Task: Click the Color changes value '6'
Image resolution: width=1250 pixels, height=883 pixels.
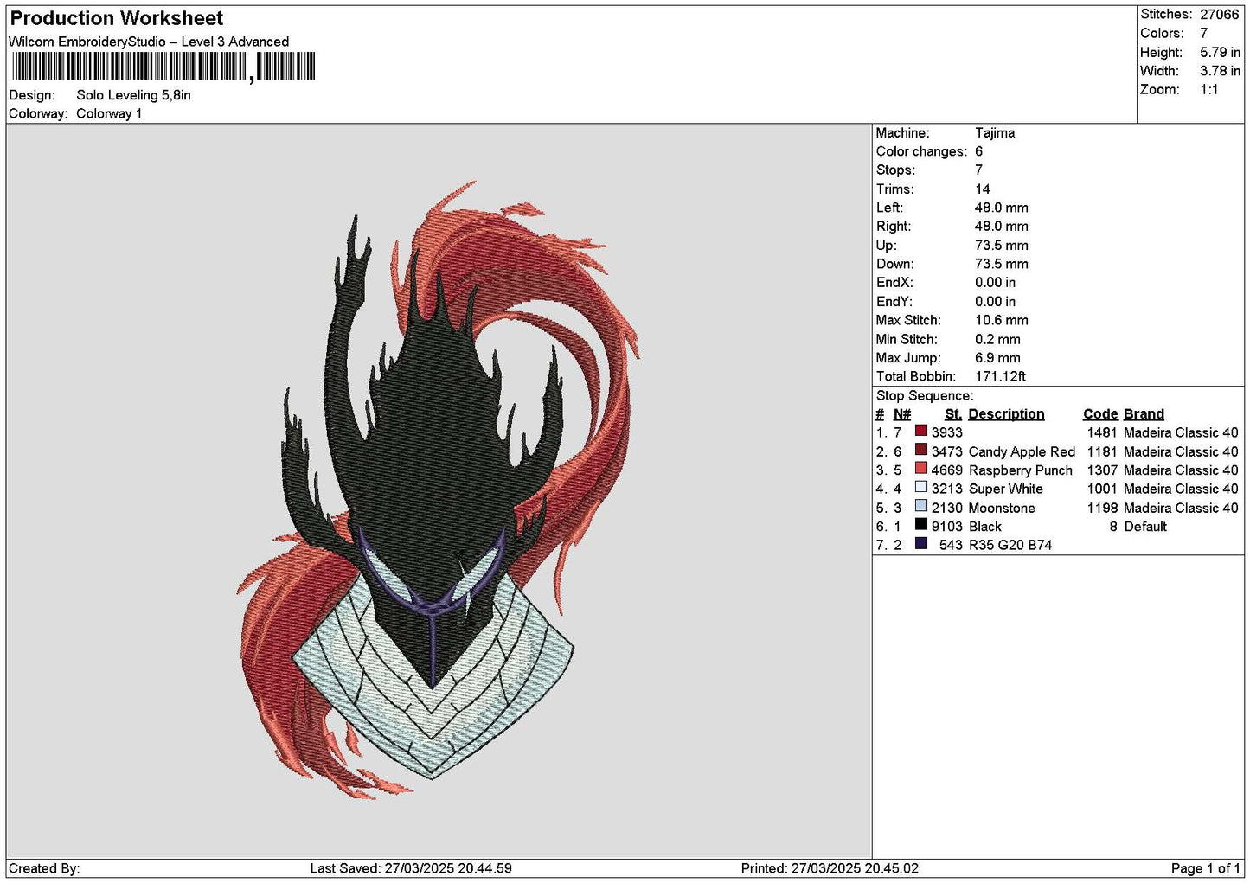Action: [979, 151]
